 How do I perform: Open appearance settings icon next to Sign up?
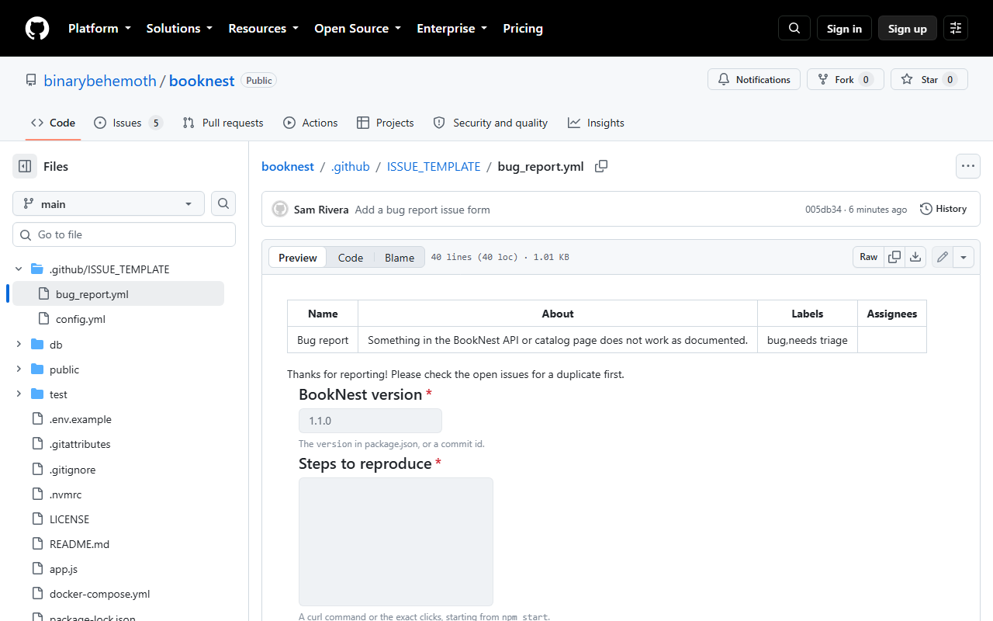(956, 28)
